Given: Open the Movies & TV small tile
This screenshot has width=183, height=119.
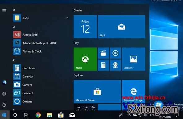Looking at the screenshot, I should tap(103, 53).
